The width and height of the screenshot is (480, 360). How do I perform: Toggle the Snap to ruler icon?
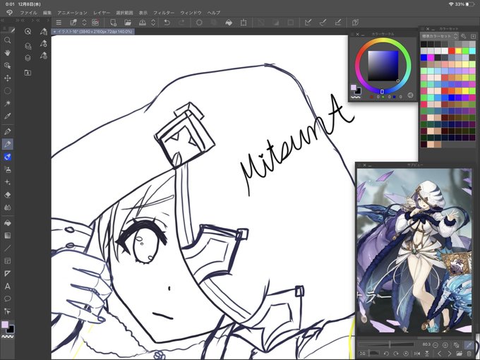coord(308,23)
